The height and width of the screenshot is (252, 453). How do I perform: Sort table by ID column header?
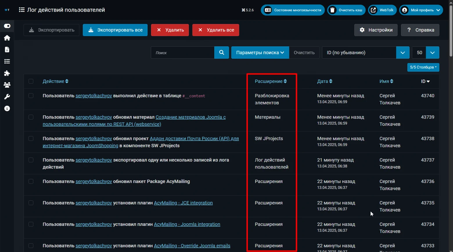pyautogui.click(x=425, y=81)
